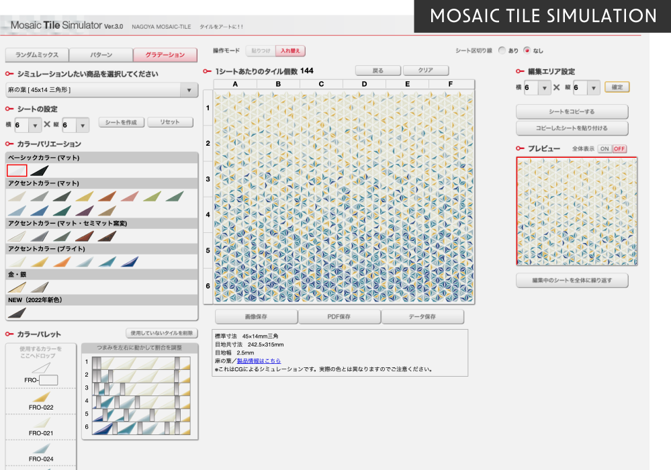Confirm edit area with 確定 button

pyautogui.click(x=617, y=87)
